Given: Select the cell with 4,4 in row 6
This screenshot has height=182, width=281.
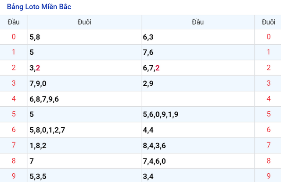Looking at the screenshot, I should pyautogui.click(x=198, y=130).
